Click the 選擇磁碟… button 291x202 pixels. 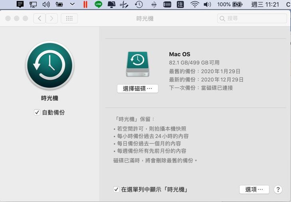pyautogui.click(x=138, y=89)
